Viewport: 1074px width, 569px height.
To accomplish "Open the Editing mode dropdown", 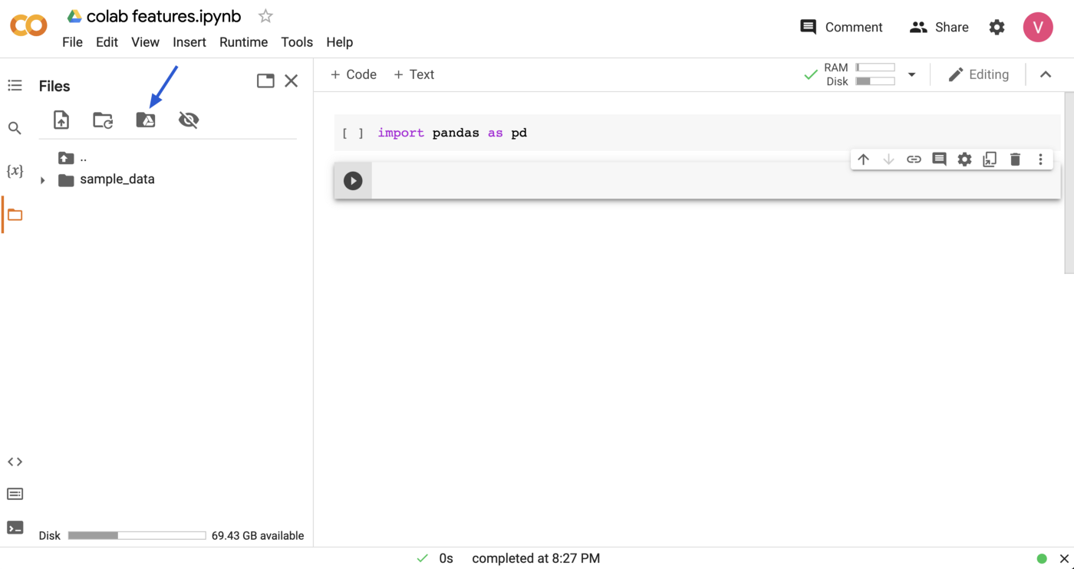I will pyautogui.click(x=978, y=74).
